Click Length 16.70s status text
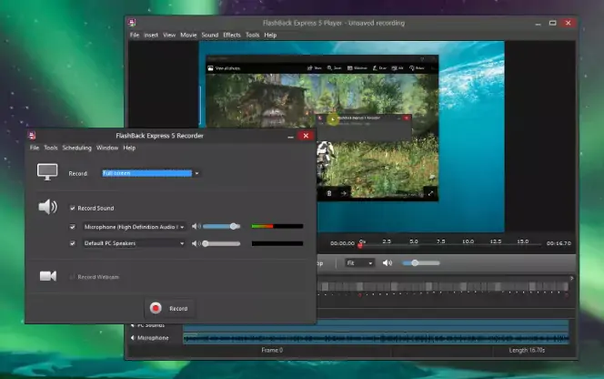Image resolution: width=604 pixels, height=379 pixels. tap(527, 351)
